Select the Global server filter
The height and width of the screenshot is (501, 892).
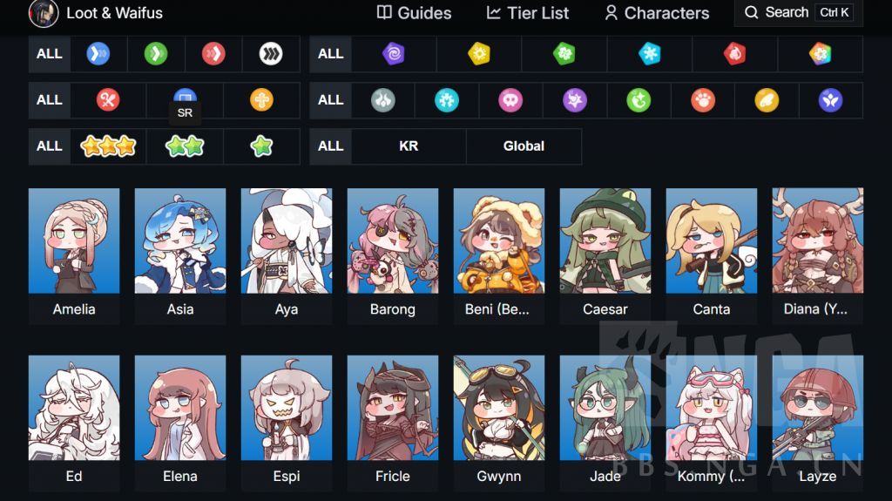point(524,146)
